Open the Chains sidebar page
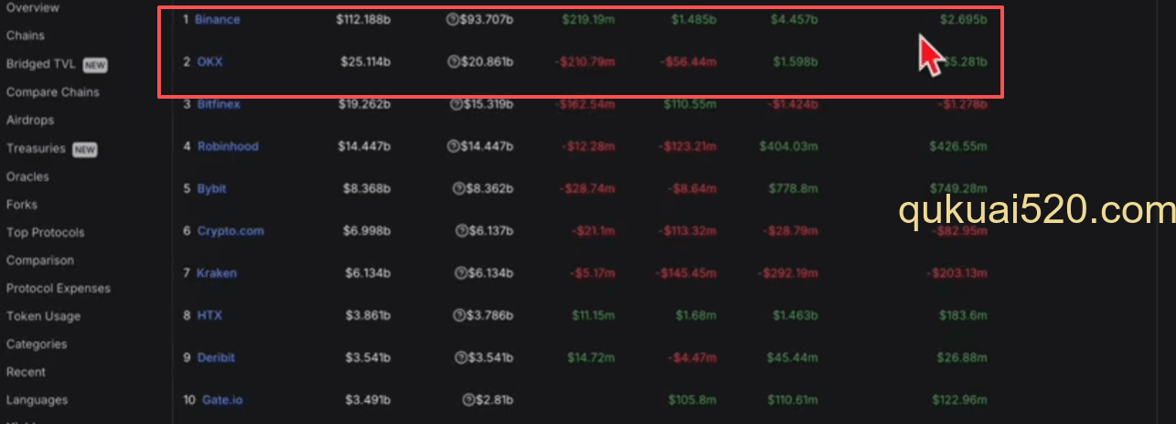Screen dimensions: 1176x424 click(25, 36)
